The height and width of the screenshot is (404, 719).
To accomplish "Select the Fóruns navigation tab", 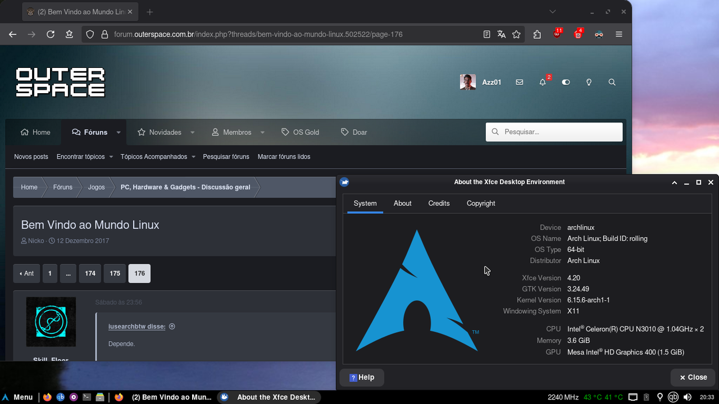I will (x=89, y=132).
